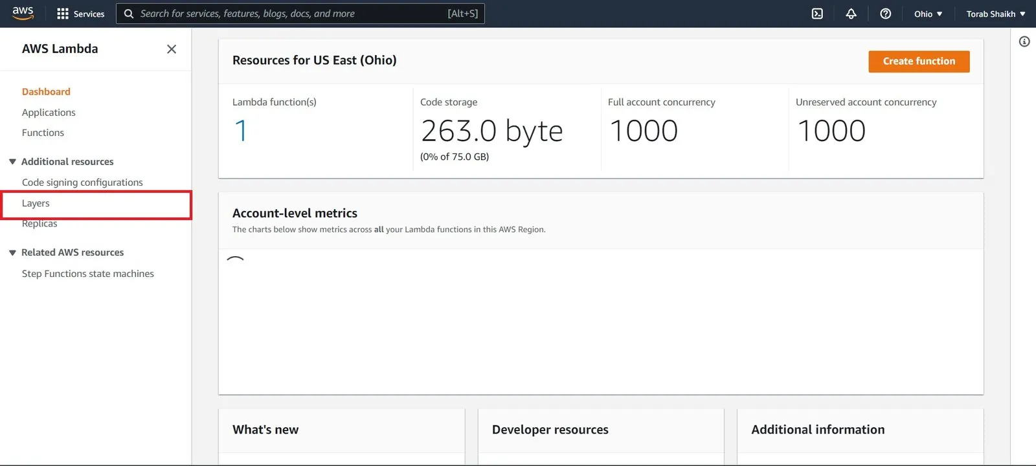1036x466 pixels.
Task: Click the search magnifier icon
Action: point(129,14)
